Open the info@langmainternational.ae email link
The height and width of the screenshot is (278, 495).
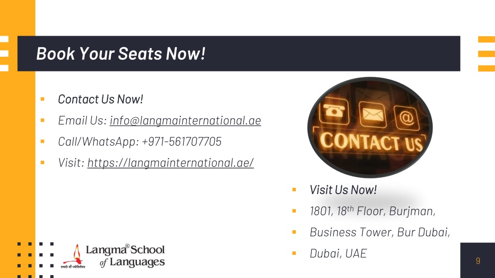(185, 120)
